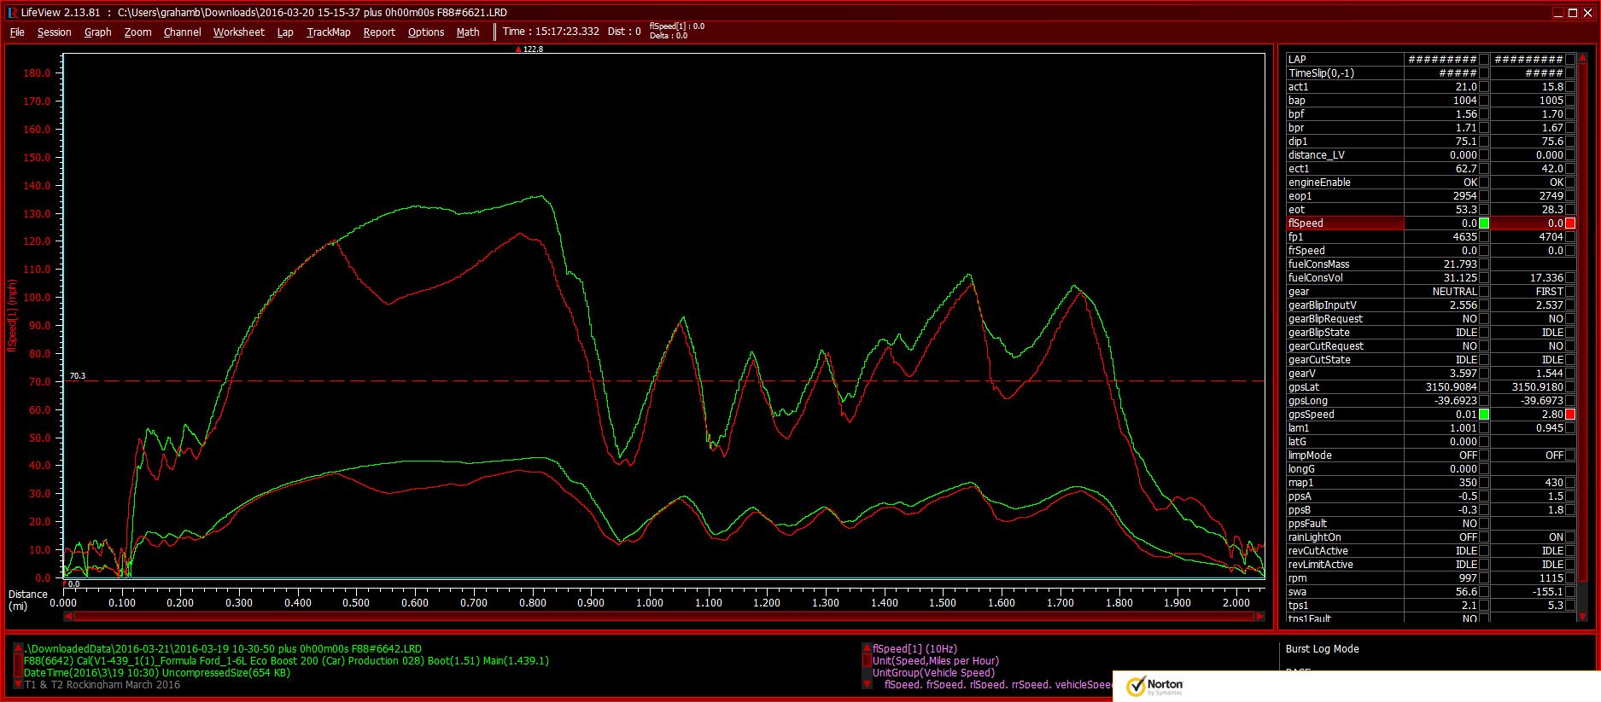Open the Lap menu

(285, 32)
